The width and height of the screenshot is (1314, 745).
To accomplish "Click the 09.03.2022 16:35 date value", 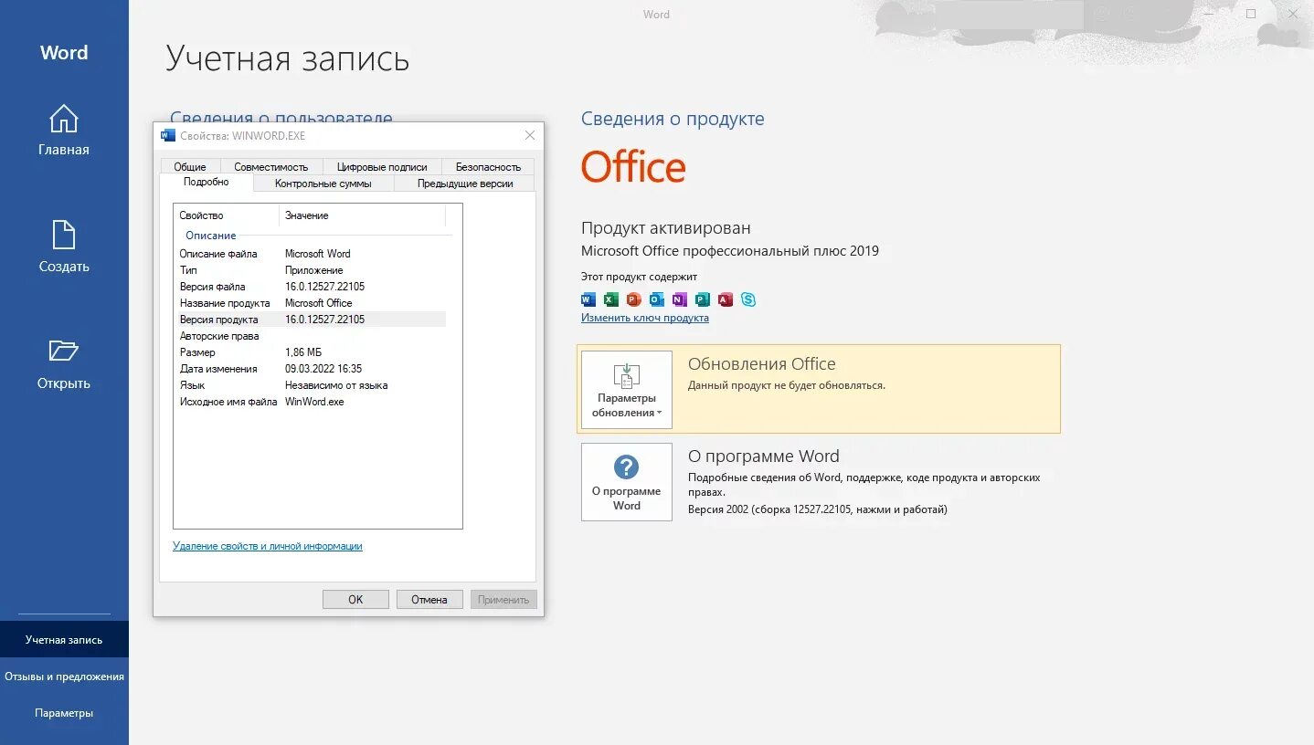I will [x=323, y=369].
